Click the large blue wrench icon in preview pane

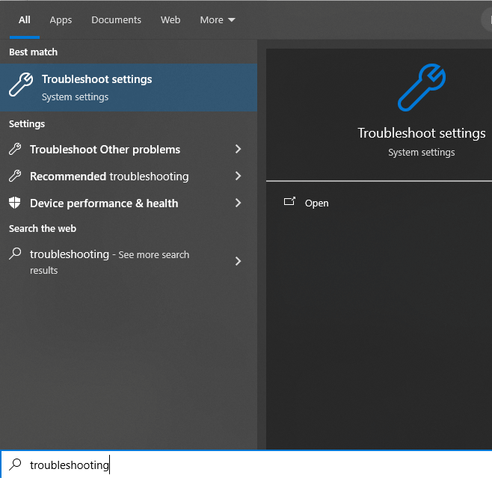point(421,87)
